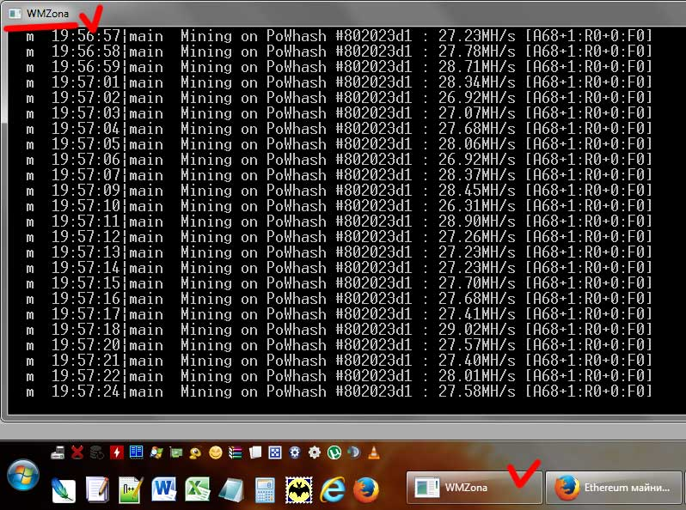
Task: Open the blue feather quill icon
Action: pyautogui.click(x=64, y=489)
